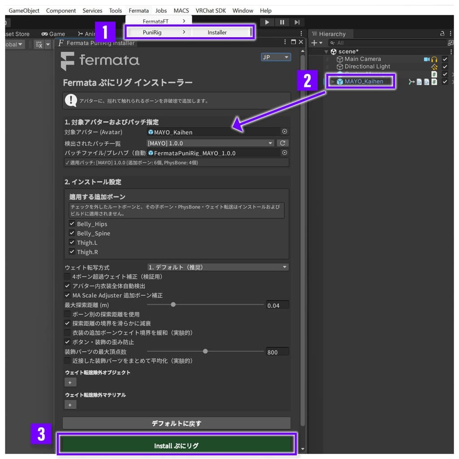Toggle 探索距離の境界を滑らかに減衰 checkbox
The image size is (459, 459).
point(67,323)
